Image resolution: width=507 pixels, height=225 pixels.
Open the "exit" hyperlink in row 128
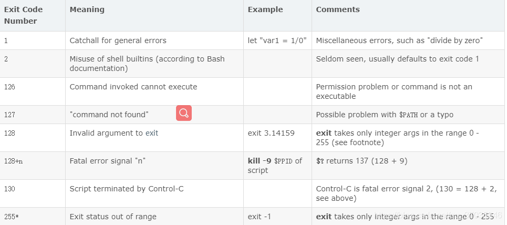click(152, 133)
